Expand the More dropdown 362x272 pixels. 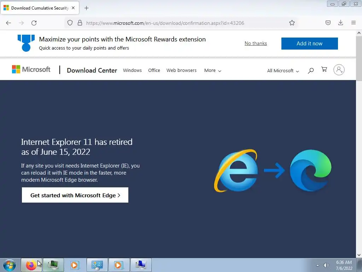coord(212,70)
